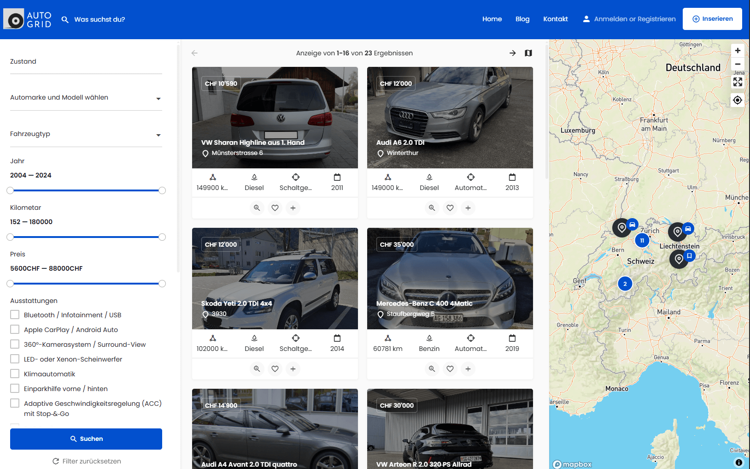
Task: Enable Adaptive Geschwindigkeitsregelung (ACC) filter
Action: [x=15, y=403]
